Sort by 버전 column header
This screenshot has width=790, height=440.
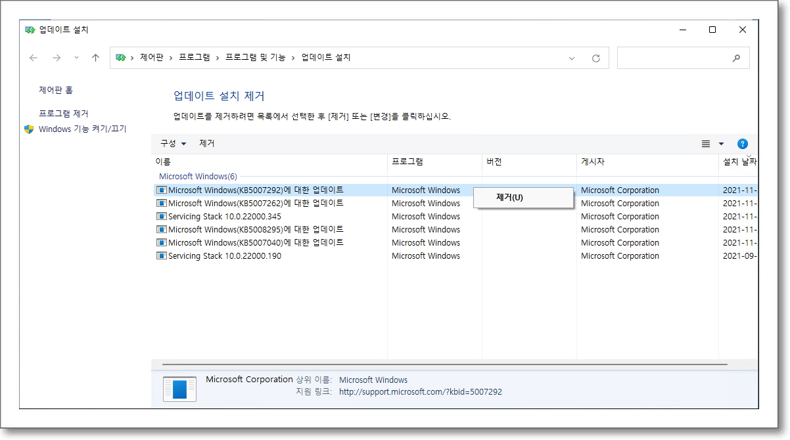529,162
